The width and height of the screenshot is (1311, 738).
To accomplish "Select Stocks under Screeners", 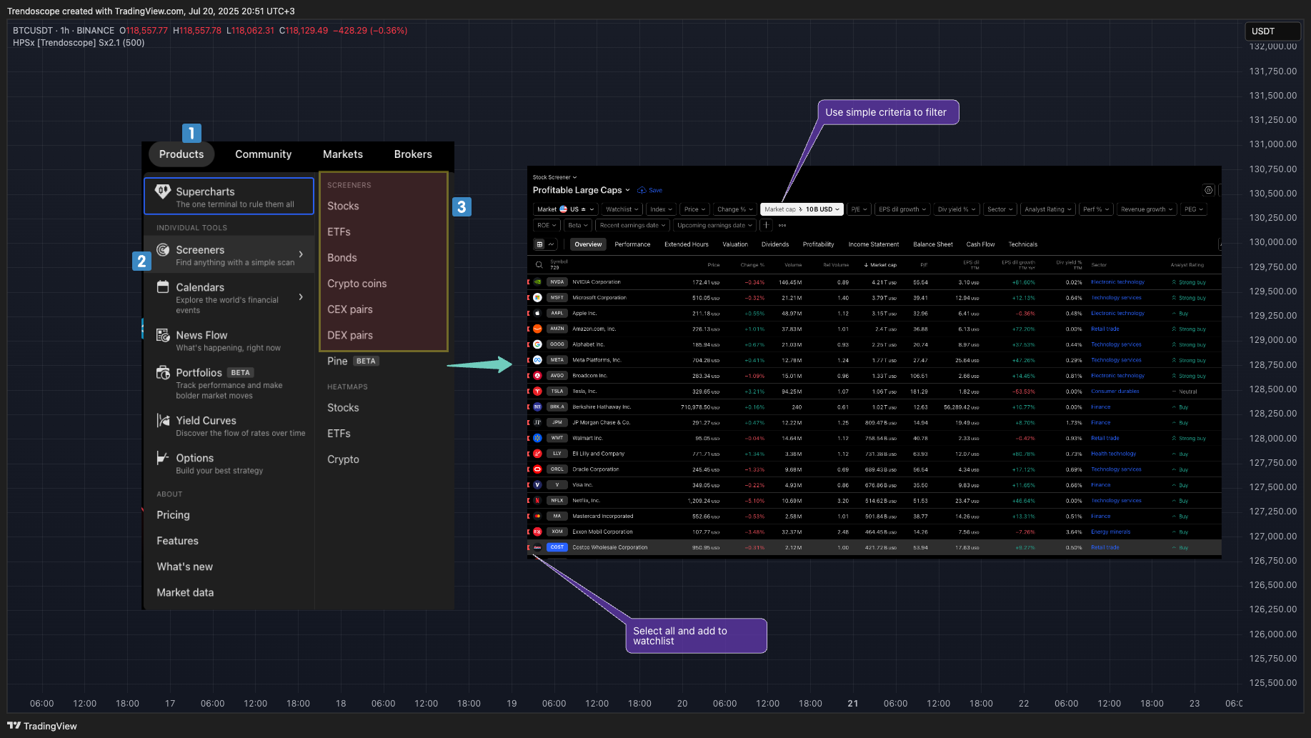I will (343, 206).
